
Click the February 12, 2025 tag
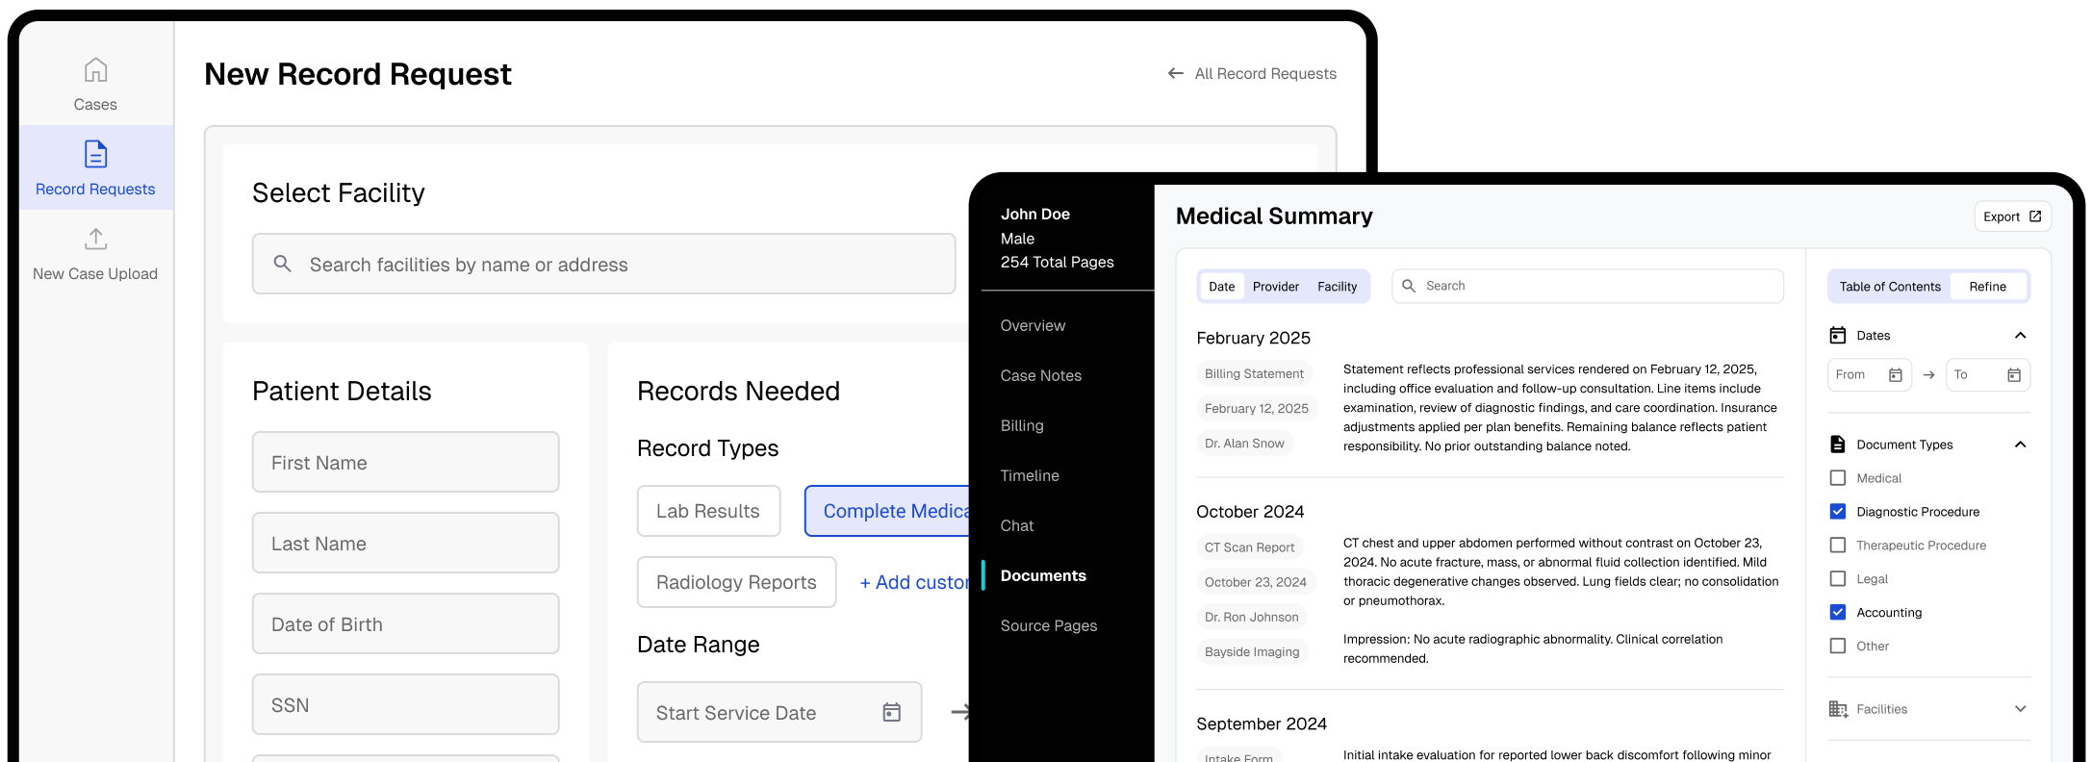(x=1256, y=408)
